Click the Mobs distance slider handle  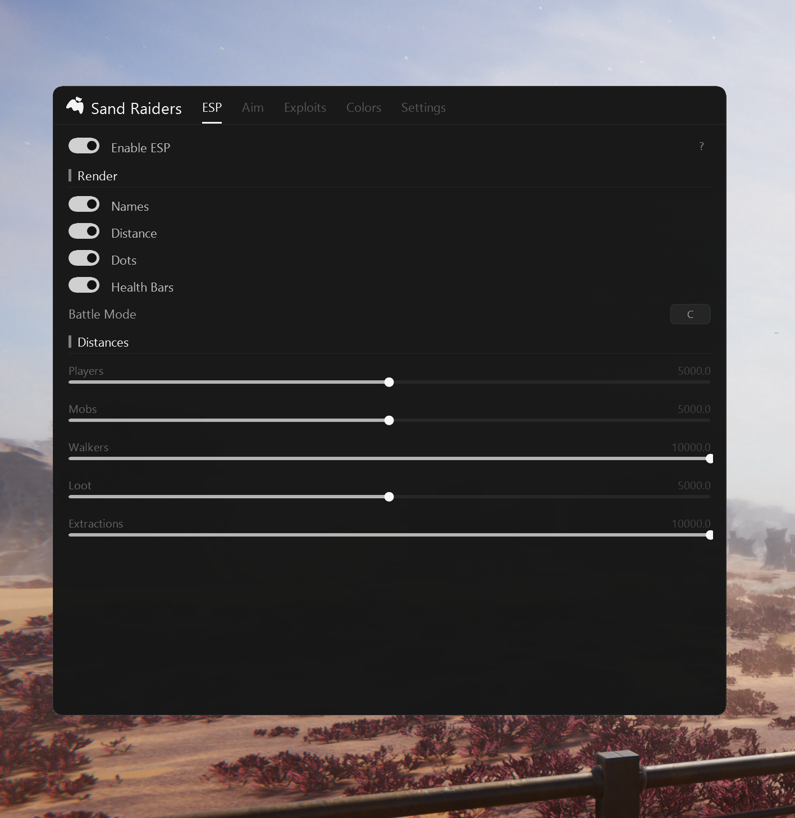click(389, 420)
